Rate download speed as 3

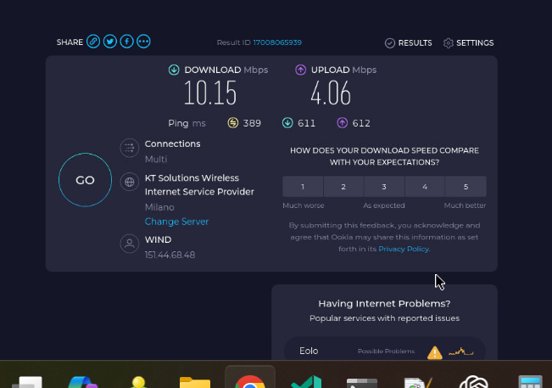click(384, 187)
